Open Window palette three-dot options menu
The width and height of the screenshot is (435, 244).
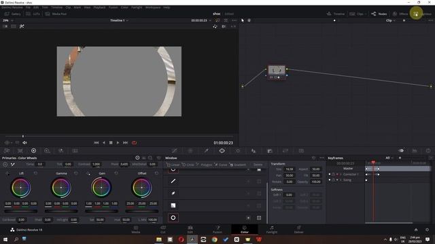pyautogui.click(x=321, y=158)
